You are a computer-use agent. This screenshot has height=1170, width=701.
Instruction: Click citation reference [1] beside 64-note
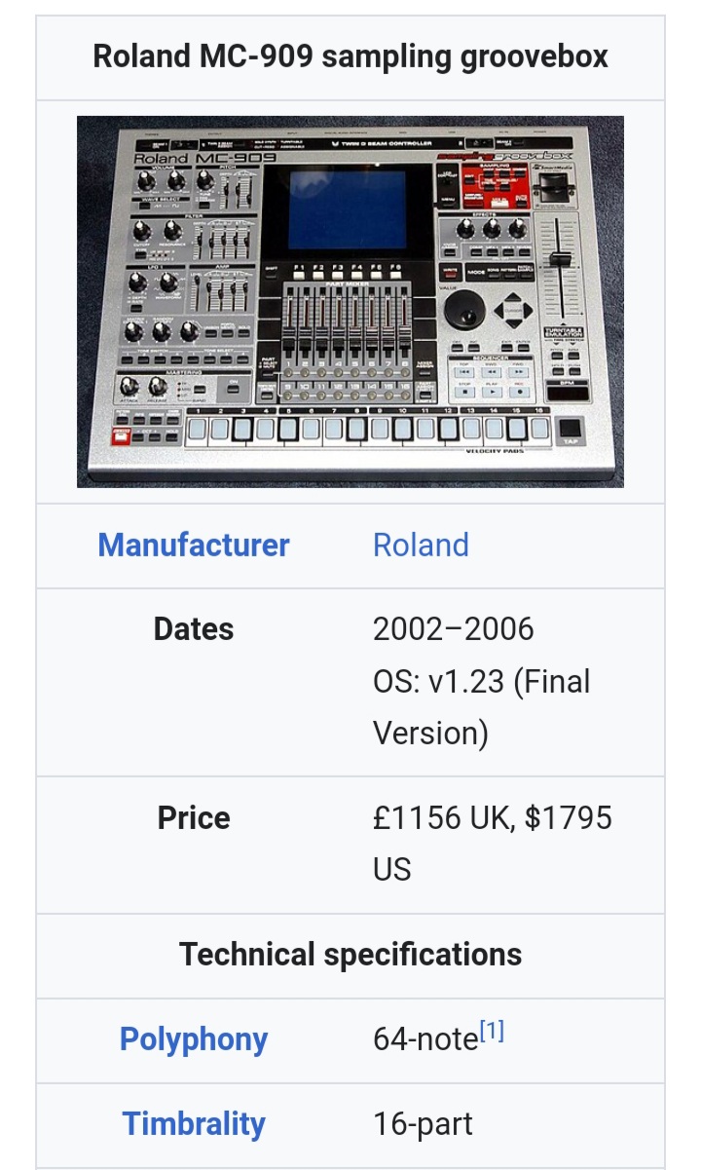tap(491, 1033)
